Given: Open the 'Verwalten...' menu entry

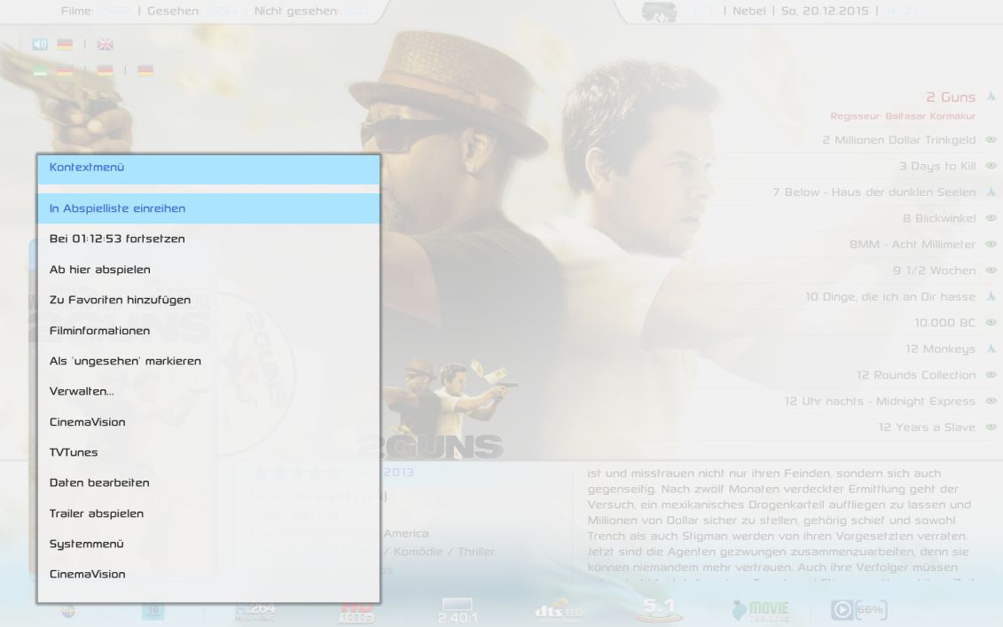Looking at the screenshot, I should point(208,391).
